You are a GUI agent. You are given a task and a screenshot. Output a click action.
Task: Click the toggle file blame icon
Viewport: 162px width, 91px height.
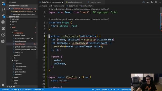(x=148, y=2)
